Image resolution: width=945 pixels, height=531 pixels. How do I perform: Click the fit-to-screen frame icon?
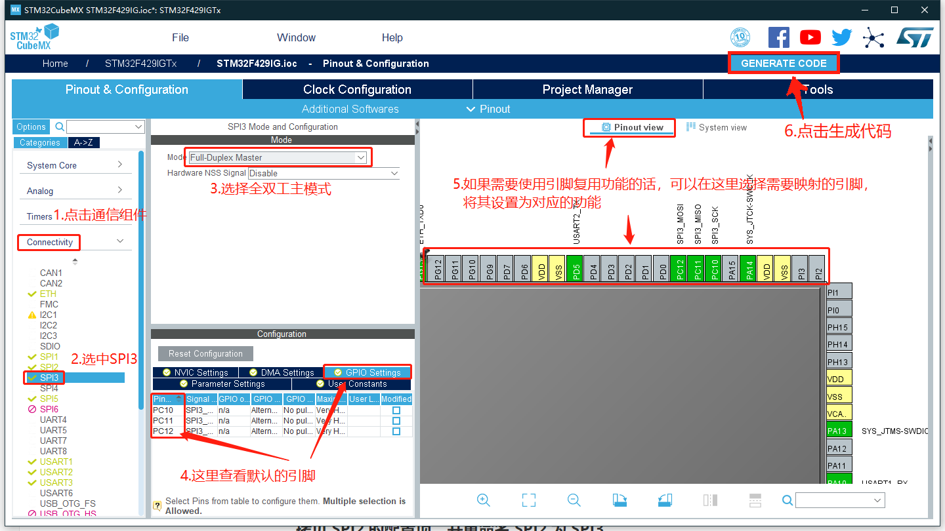click(x=529, y=500)
